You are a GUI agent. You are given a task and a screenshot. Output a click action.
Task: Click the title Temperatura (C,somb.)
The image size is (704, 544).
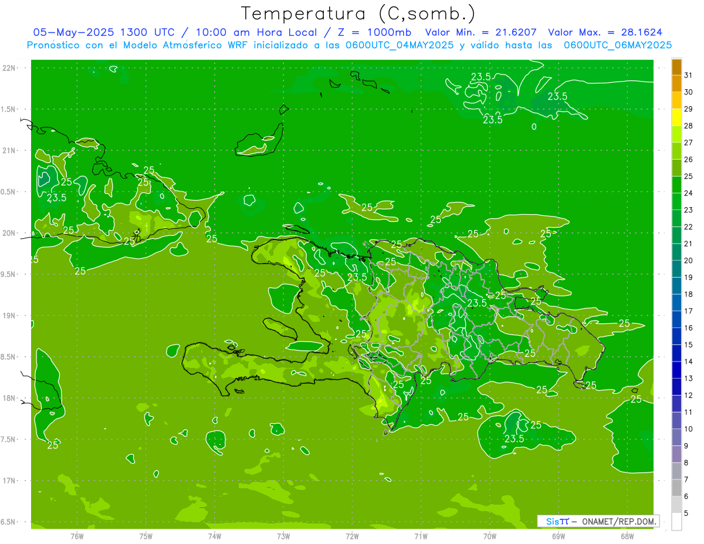(x=358, y=13)
